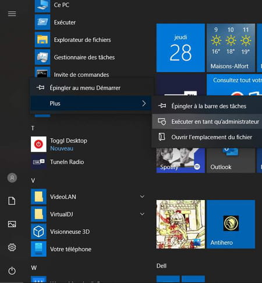Image resolution: width=262 pixels, height=283 pixels.
Task: Open the hamburger menu at top left
Action: pyautogui.click(x=12, y=14)
